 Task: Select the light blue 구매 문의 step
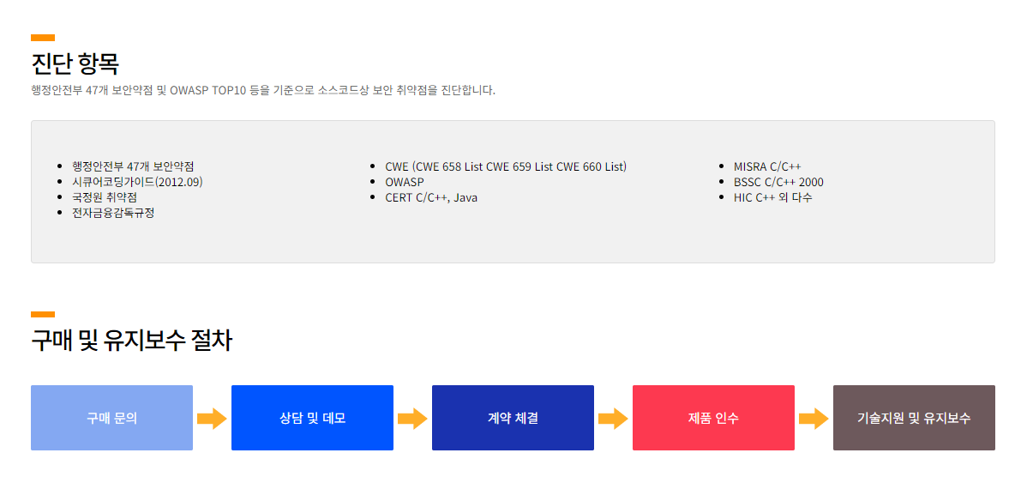click(x=111, y=418)
